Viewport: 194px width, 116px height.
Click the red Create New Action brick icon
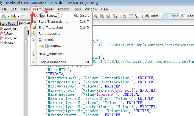tap(96, 16)
